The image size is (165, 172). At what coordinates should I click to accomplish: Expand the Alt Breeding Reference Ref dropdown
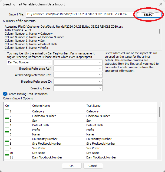(x=78, y=75)
